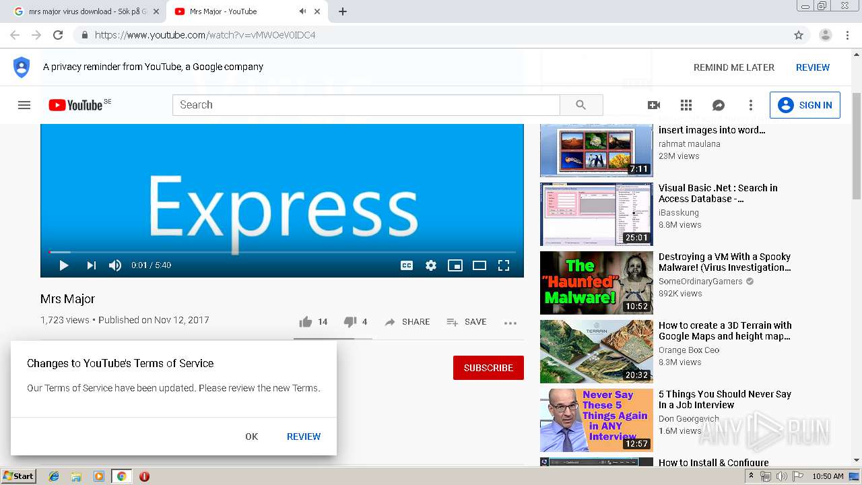Skip to the next video
The height and width of the screenshot is (485, 862).
point(91,265)
